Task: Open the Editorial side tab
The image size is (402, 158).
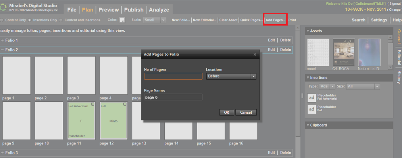Action: point(399,57)
